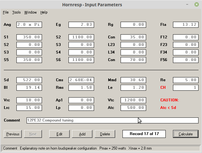
Task: Click the red Atc < Sd warning
Action: click(168, 108)
